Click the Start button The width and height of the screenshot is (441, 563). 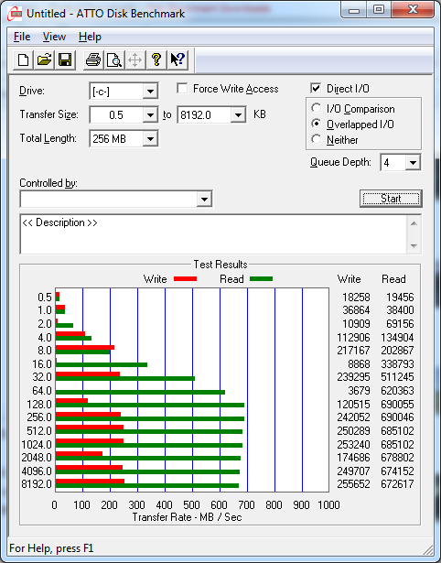point(391,199)
